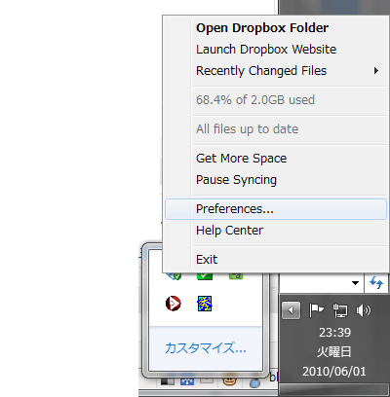Click the '68.4% of 2.0GB used' status text
The image size is (390, 397).
(255, 100)
